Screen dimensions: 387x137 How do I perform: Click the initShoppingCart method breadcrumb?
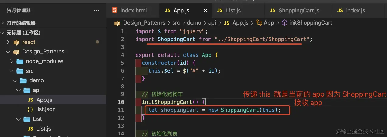pos(311,23)
